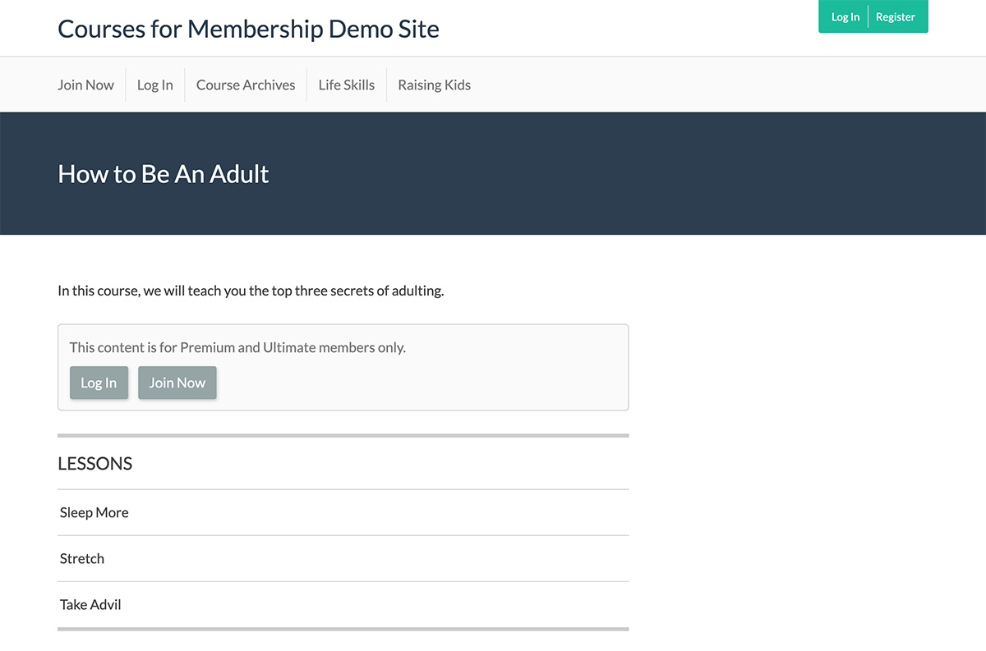Image resolution: width=986 pixels, height=651 pixels.
Task: Select Log In in navigation menu
Action: [154, 85]
